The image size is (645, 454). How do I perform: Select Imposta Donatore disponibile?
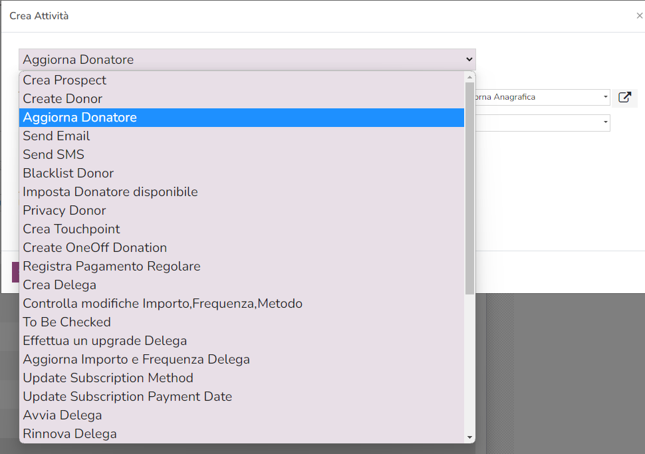click(110, 192)
